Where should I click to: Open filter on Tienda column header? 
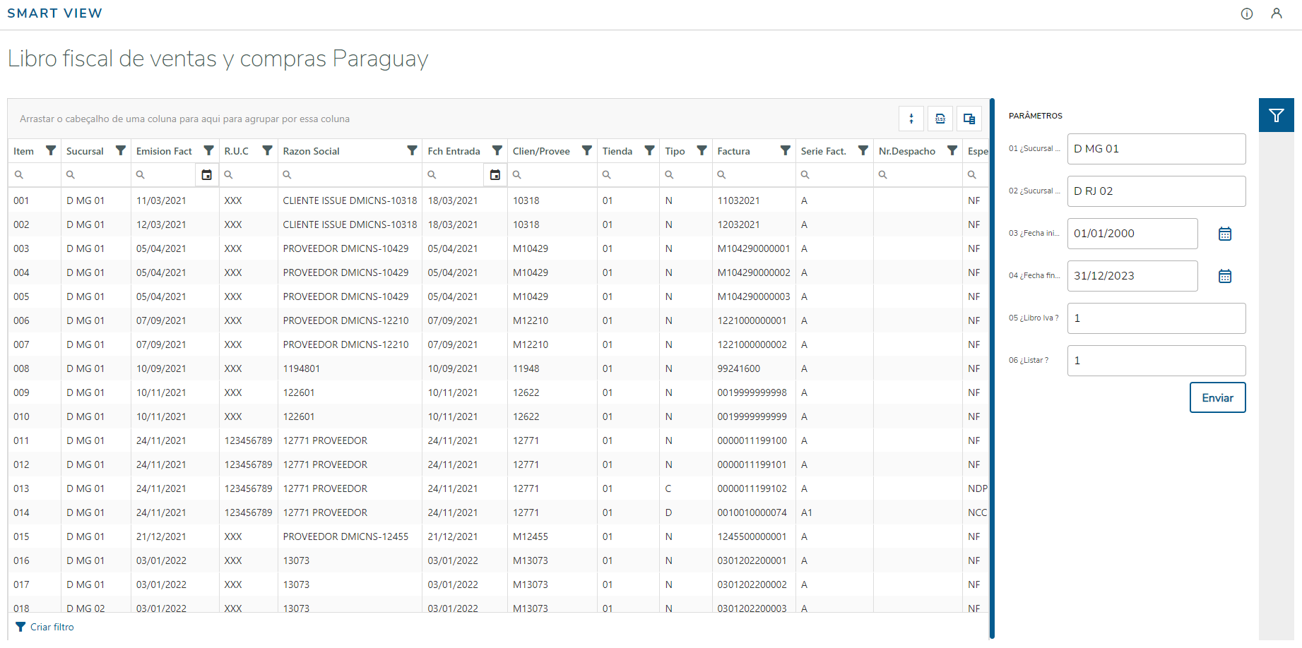coord(649,150)
